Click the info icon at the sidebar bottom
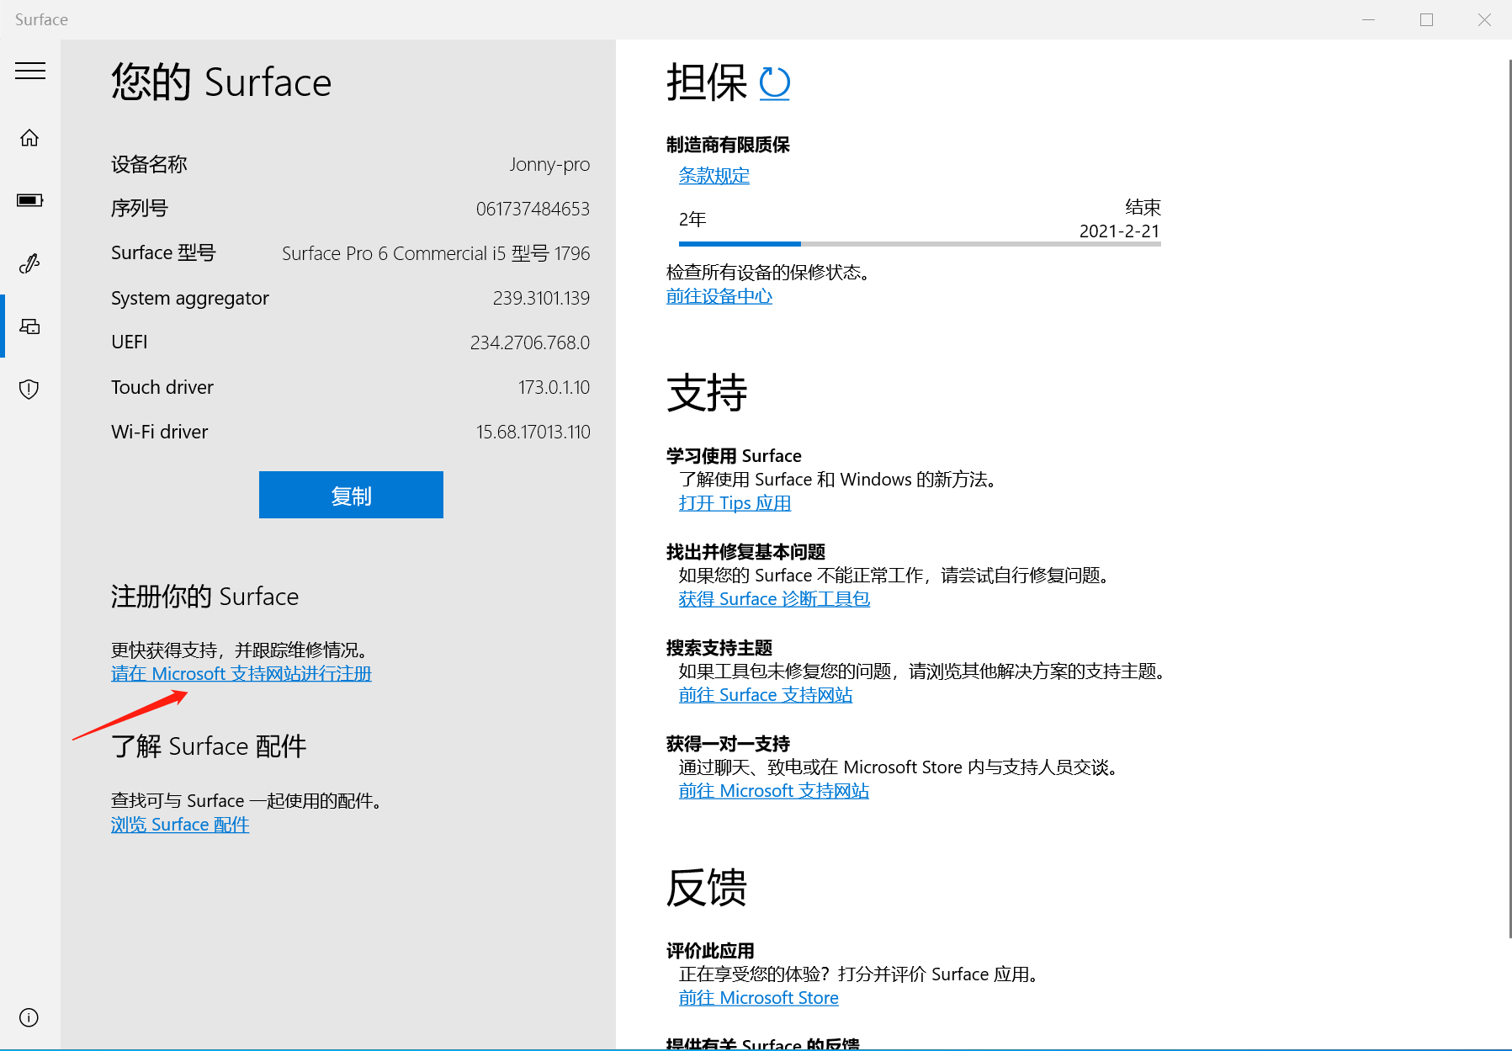Viewport: 1512px width, 1051px height. point(29,1017)
